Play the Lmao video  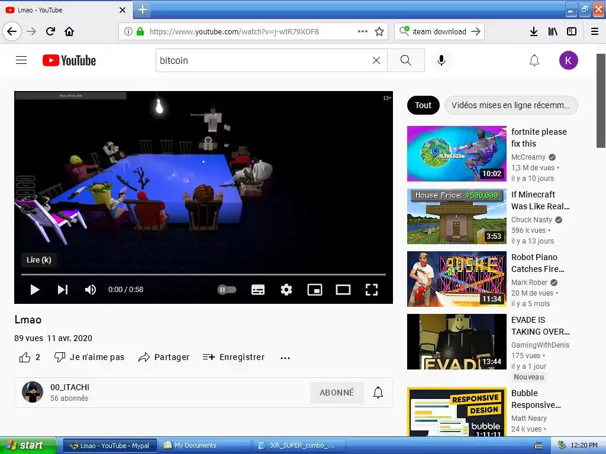click(35, 290)
